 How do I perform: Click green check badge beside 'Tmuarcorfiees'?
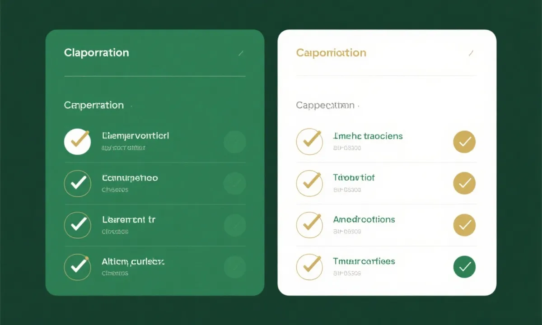(464, 266)
